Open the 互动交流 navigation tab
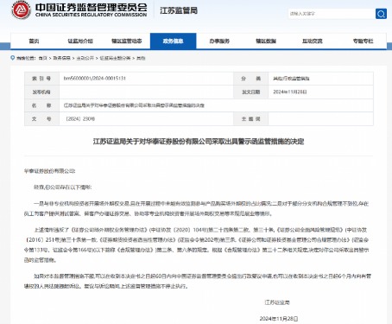Viewport: 392px width, 324px height. pos(313,41)
